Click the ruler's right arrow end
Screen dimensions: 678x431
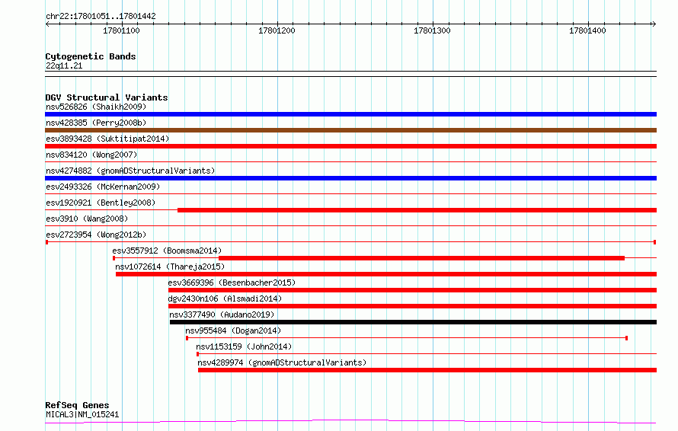point(654,24)
